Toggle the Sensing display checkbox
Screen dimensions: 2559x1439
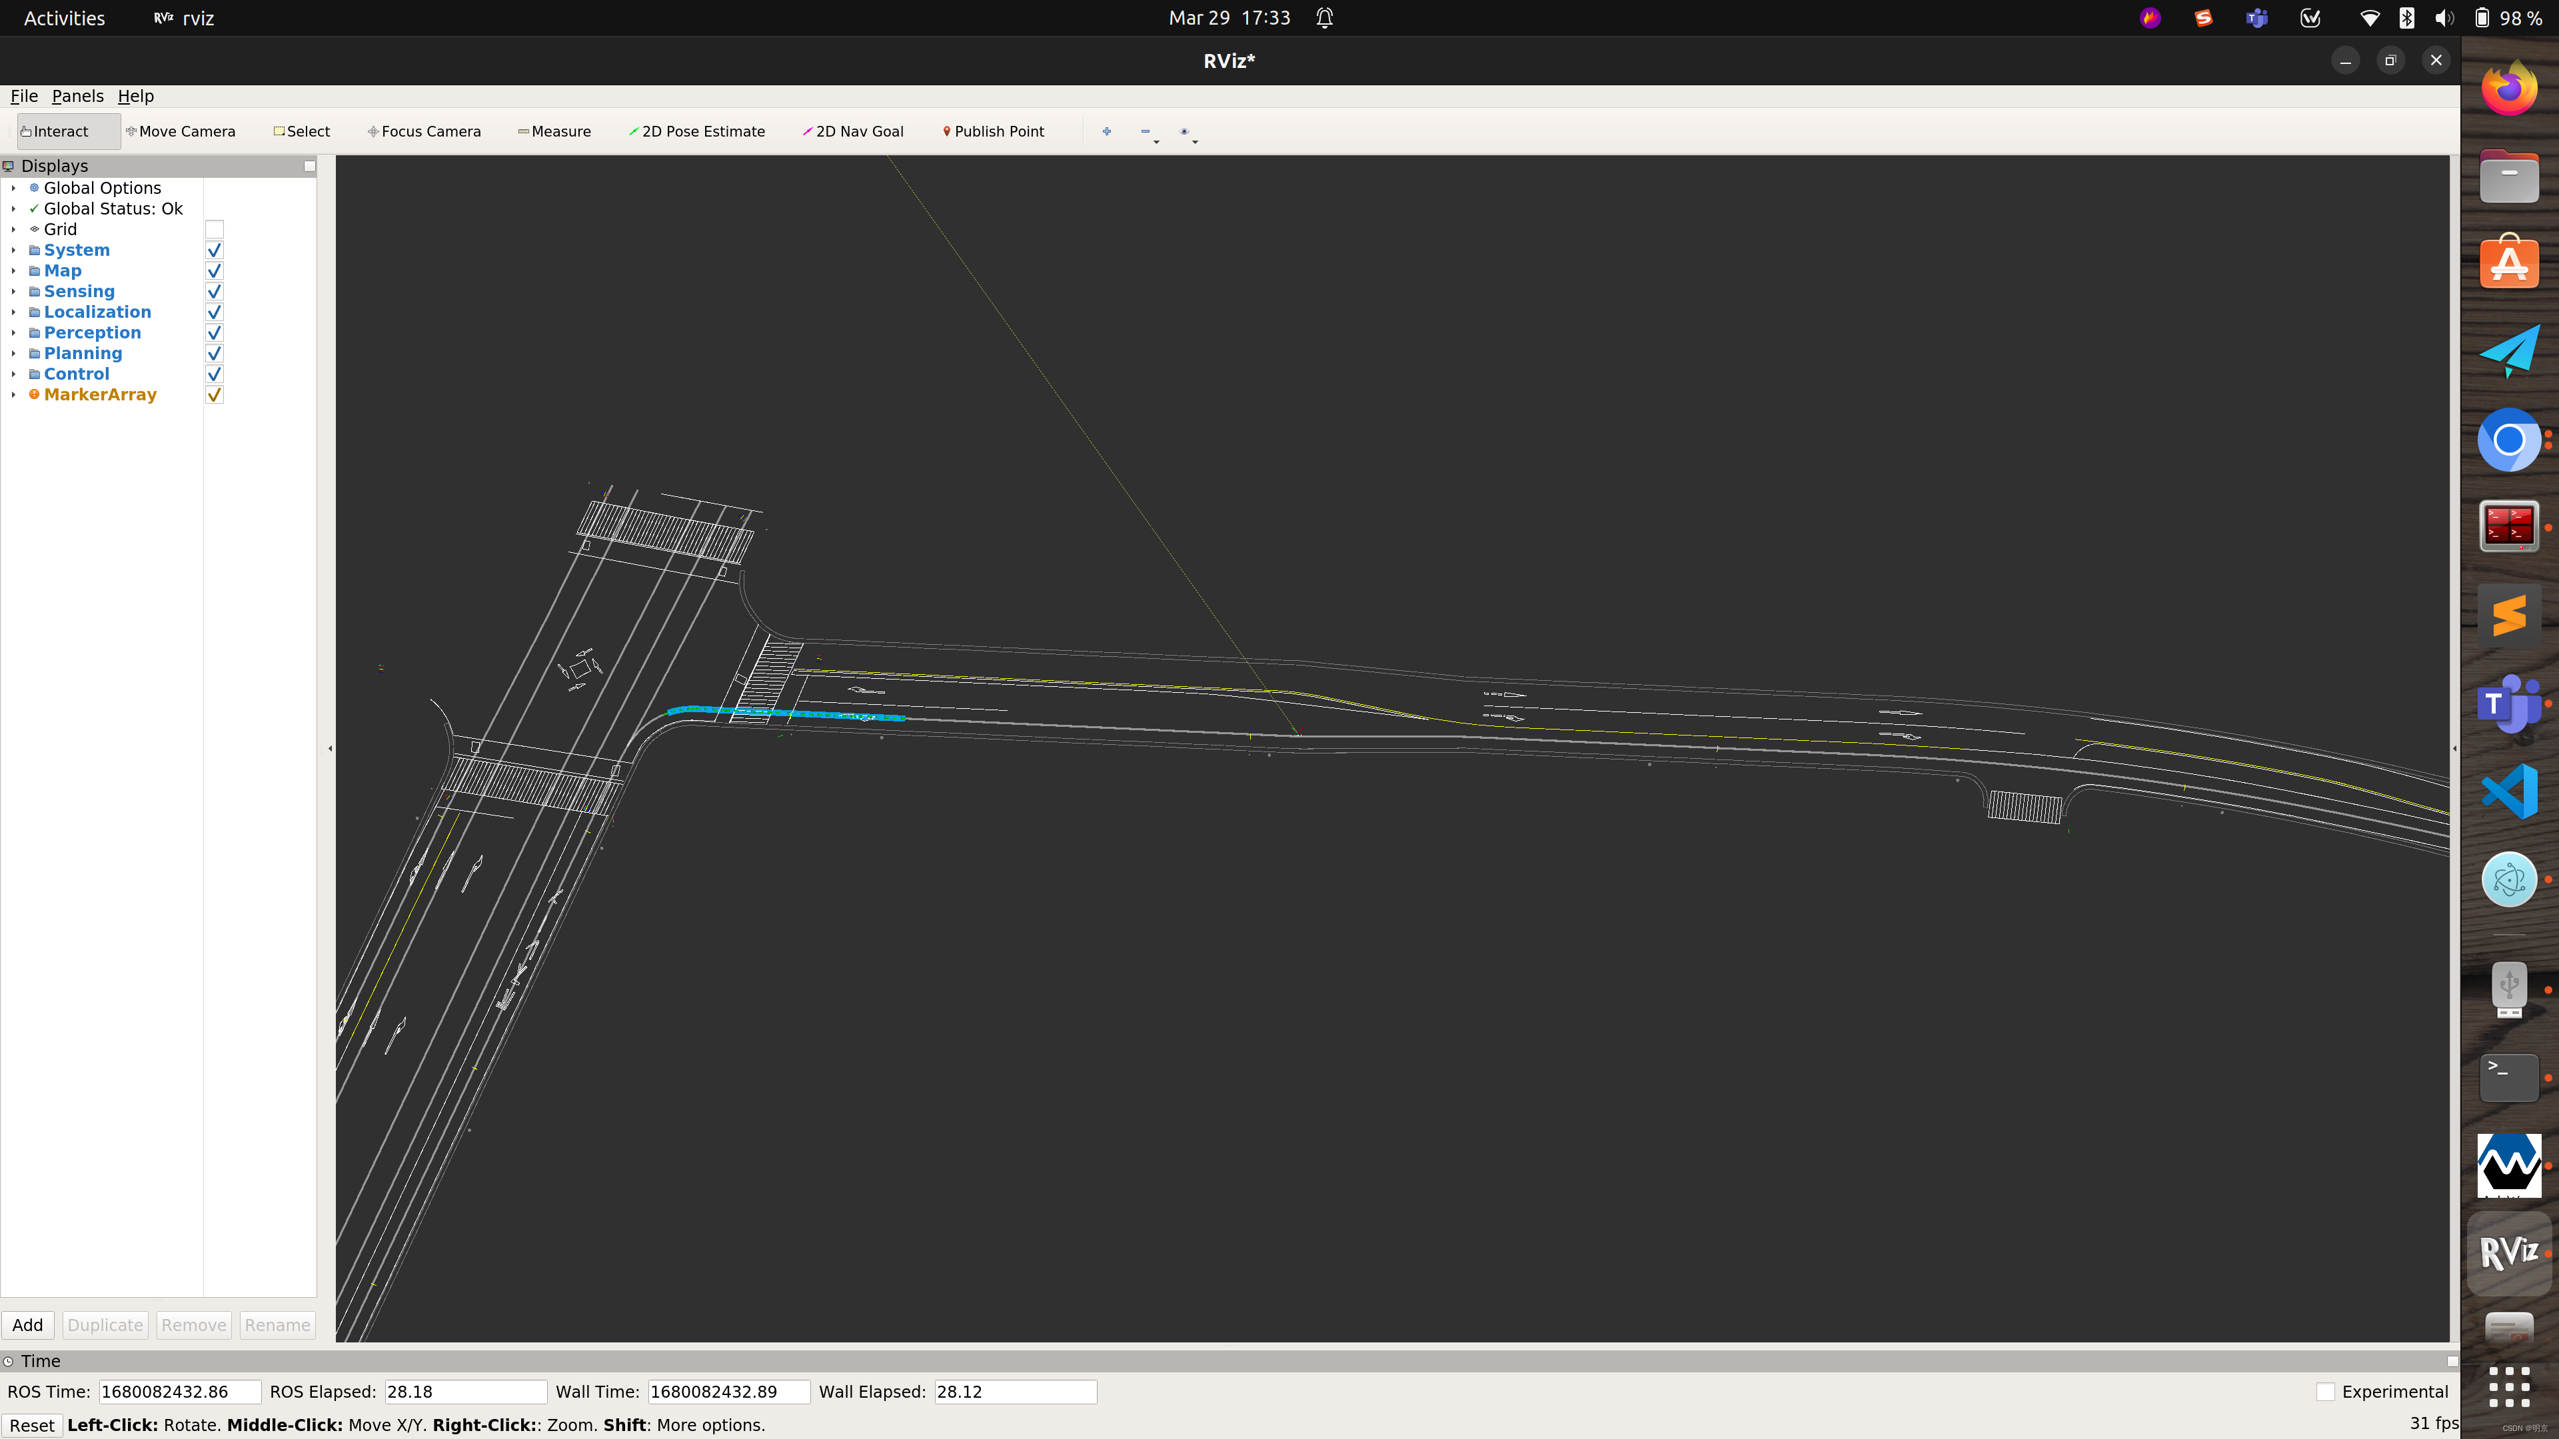(x=215, y=292)
